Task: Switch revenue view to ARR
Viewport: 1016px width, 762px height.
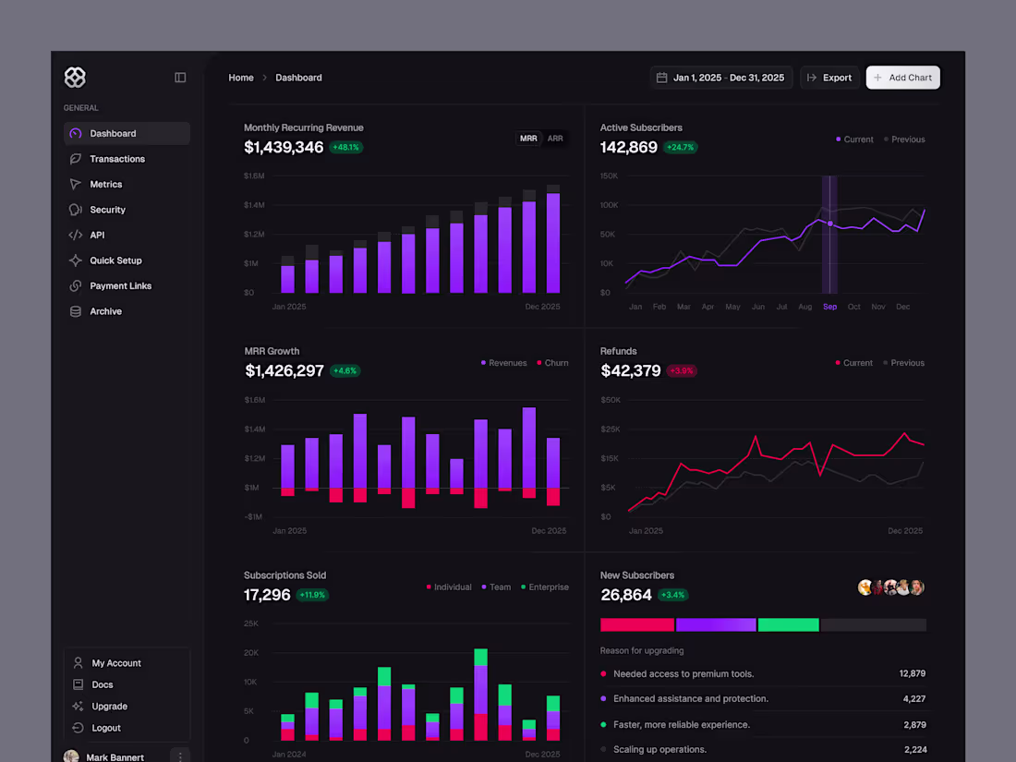Action: [x=554, y=138]
